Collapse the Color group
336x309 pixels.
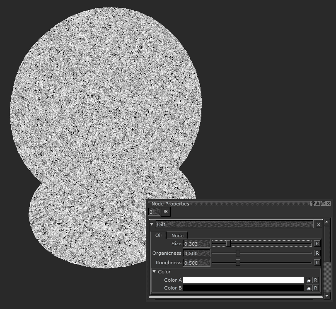[x=154, y=272]
